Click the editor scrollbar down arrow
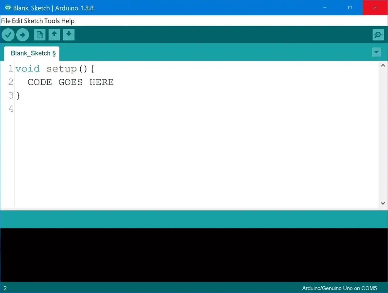Screen dimensions: 388x293 [383, 203]
